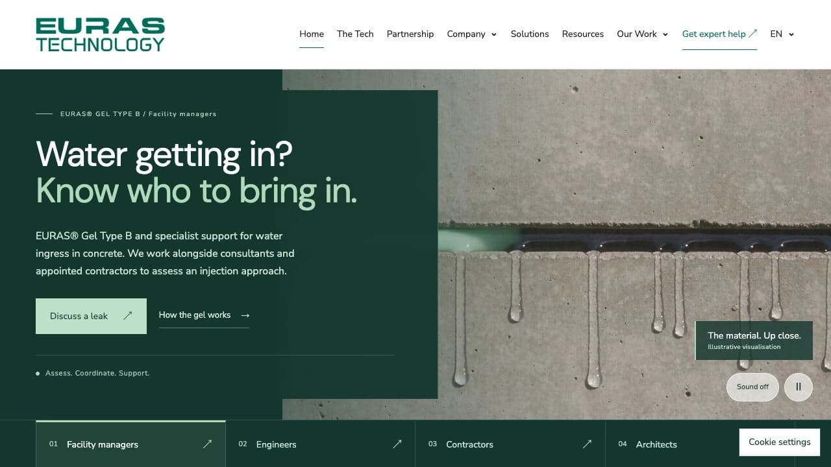Screen dimensions: 831x467
Task: Open The Tech menu item
Action: pyautogui.click(x=355, y=34)
